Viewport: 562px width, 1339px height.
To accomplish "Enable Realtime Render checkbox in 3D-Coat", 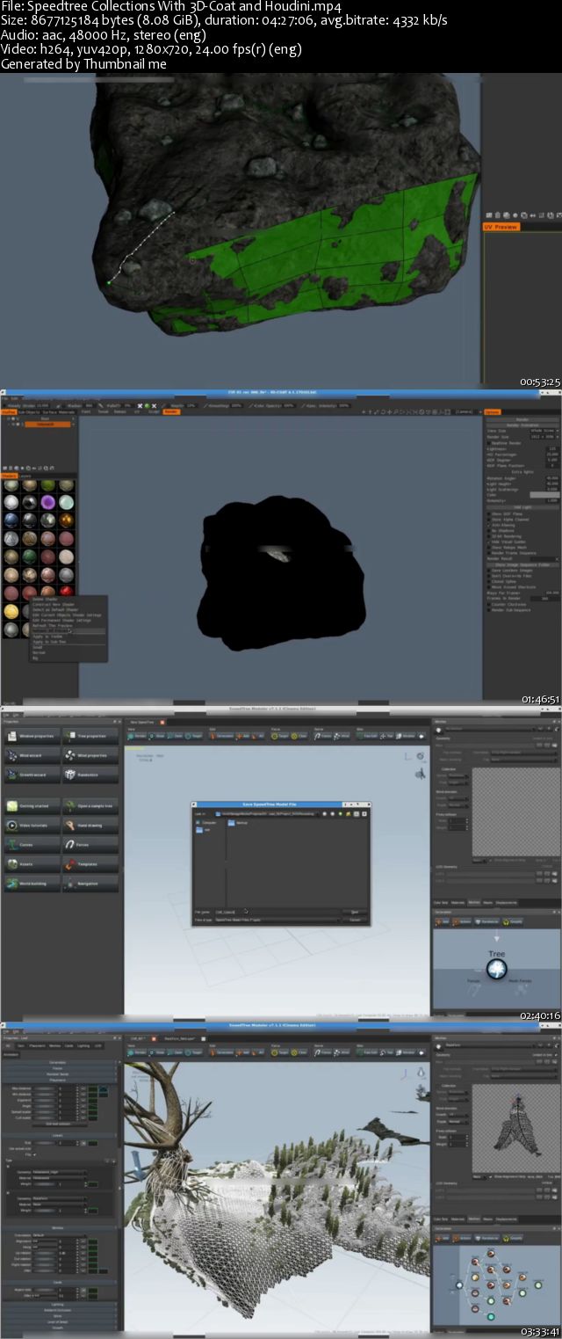I will click(489, 443).
